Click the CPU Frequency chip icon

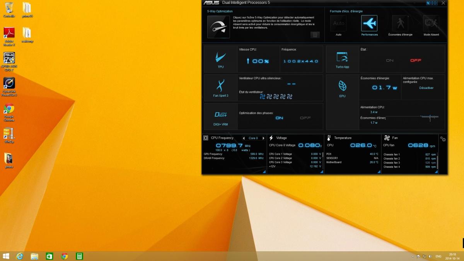206,138
